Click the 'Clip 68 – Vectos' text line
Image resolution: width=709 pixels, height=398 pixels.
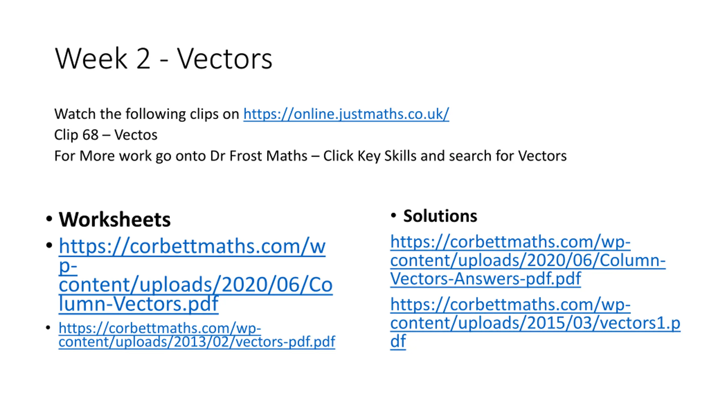106,135
